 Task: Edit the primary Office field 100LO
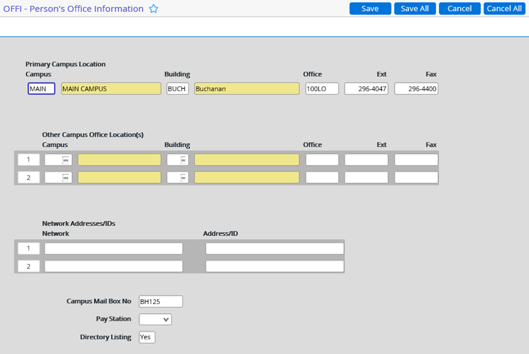(x=322, y=88)
